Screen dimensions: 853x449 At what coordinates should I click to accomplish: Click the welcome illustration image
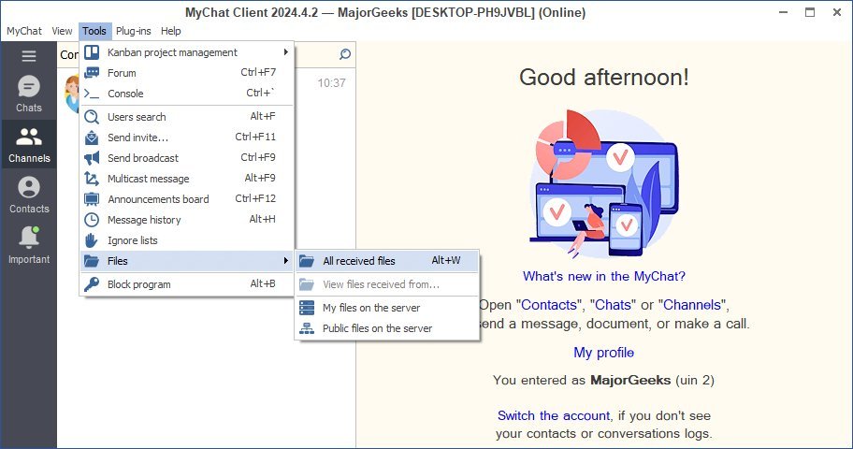point(604,184)
